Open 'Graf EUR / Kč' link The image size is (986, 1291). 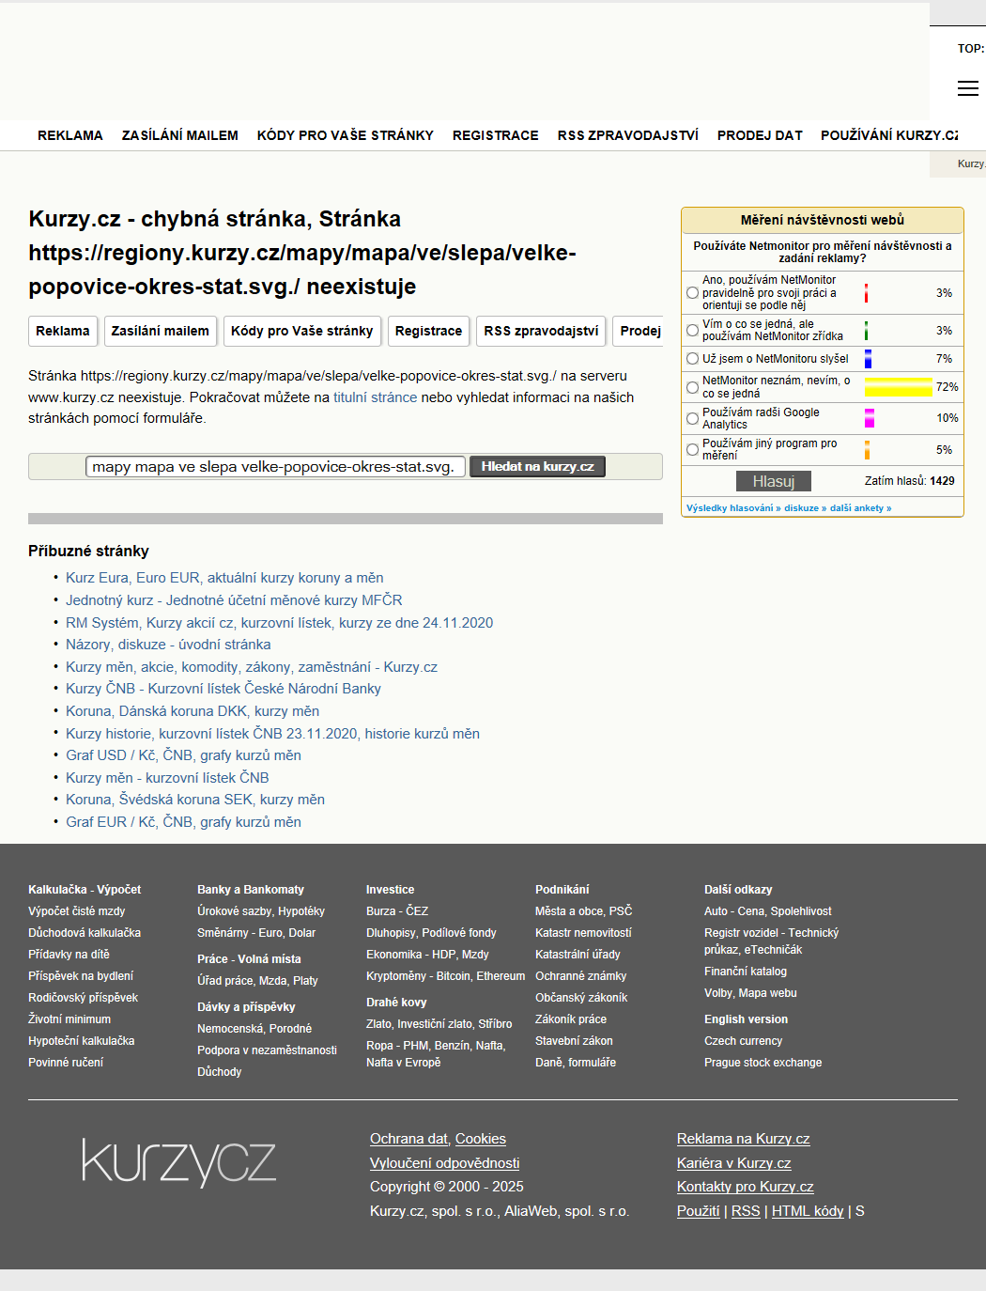pyautogui.click(x=183, y=822)
